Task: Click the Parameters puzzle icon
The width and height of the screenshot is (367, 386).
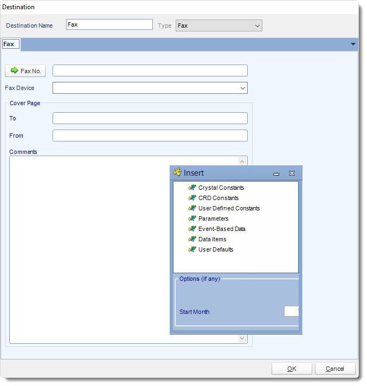Action: (192, 218)
